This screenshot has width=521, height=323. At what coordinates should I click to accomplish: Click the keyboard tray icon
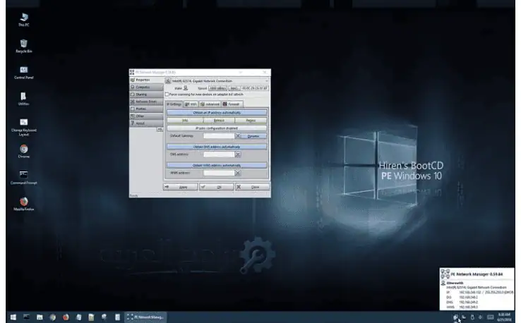(x=490, y=317)
